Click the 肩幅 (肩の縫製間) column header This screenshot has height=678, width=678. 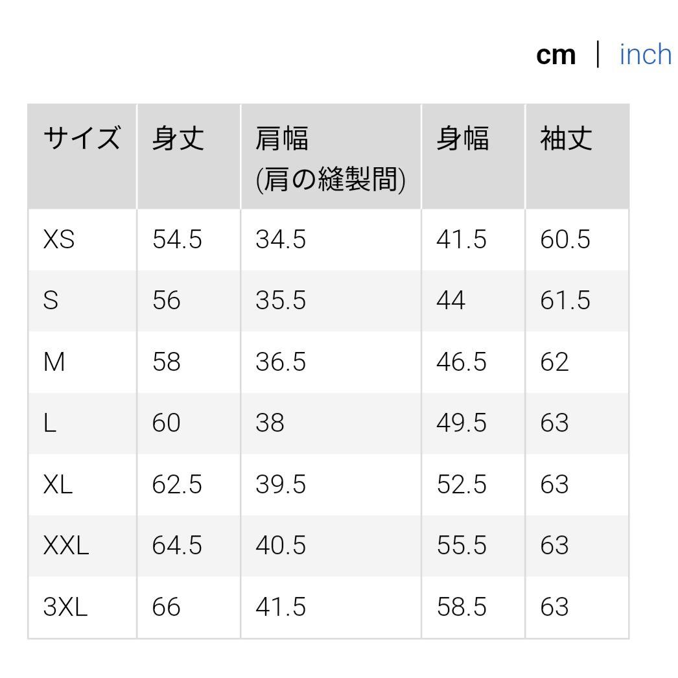(x=331, y=159)
